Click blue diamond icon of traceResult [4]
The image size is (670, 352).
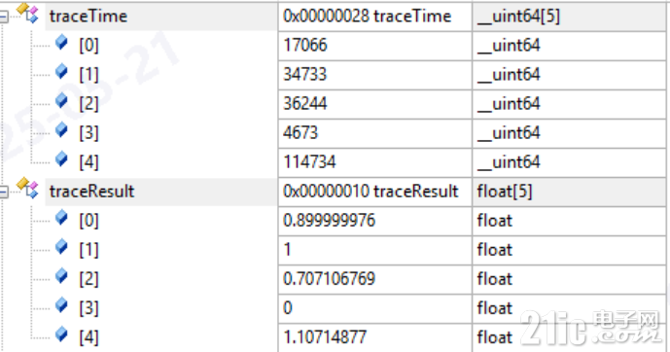pos(61,334)
